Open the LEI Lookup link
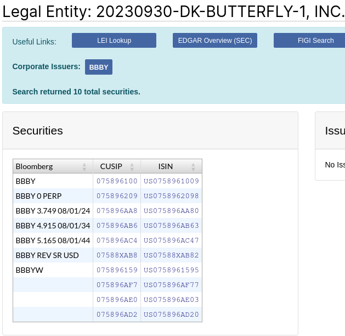 pos(114,40)
